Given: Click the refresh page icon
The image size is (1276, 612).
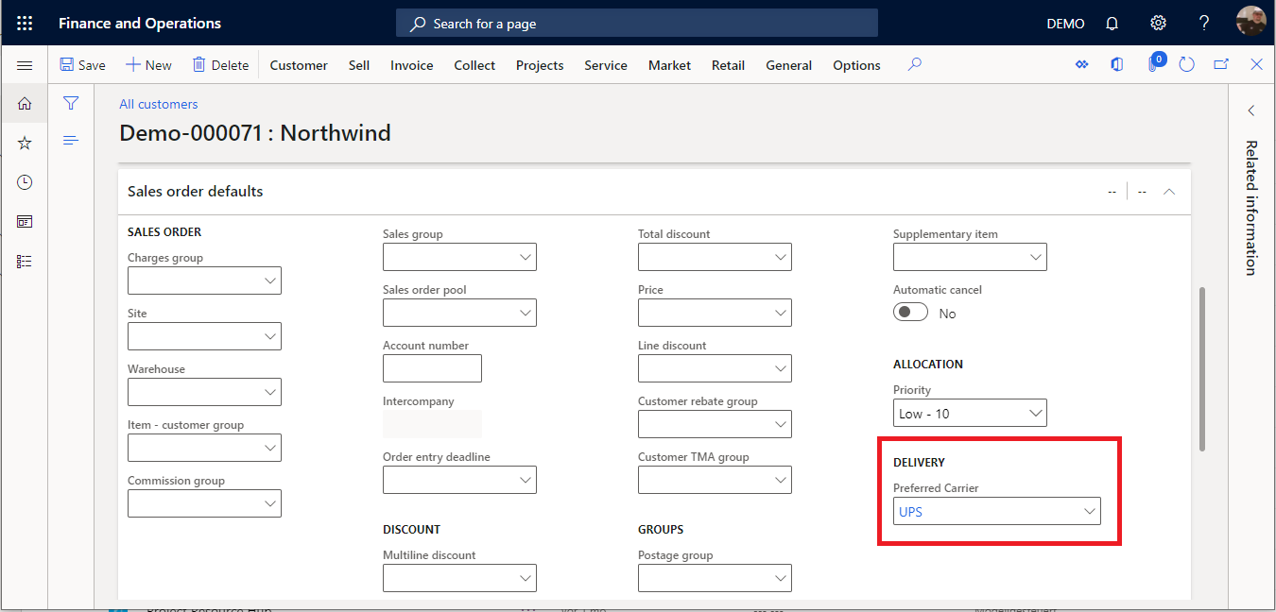Looking at the screenshot, I should 1187,65.
